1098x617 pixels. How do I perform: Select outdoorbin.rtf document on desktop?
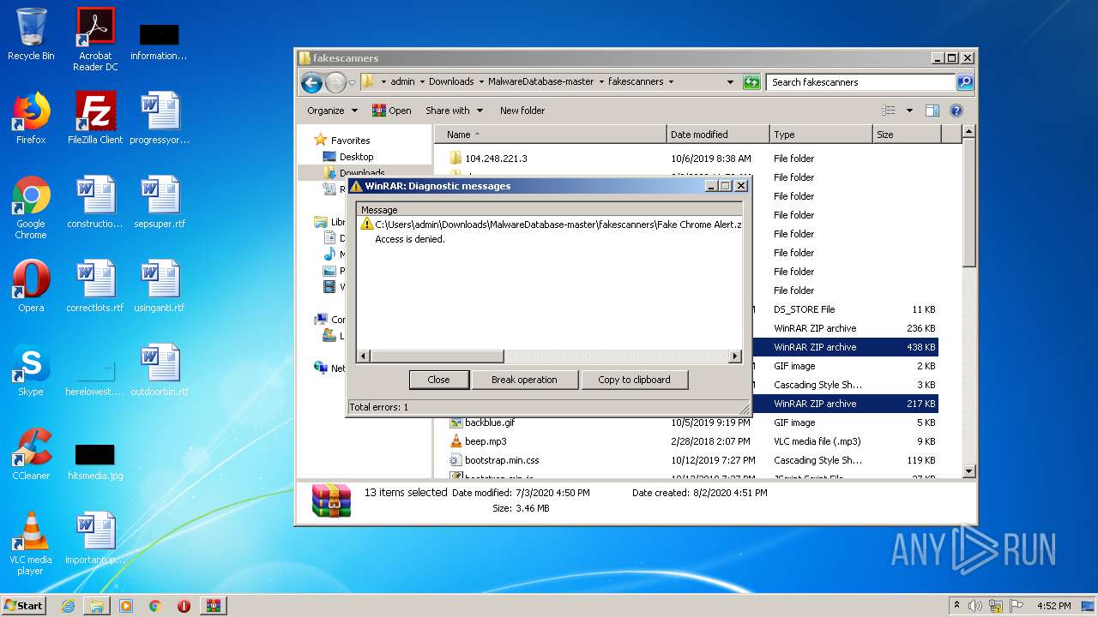click(160, 370)
